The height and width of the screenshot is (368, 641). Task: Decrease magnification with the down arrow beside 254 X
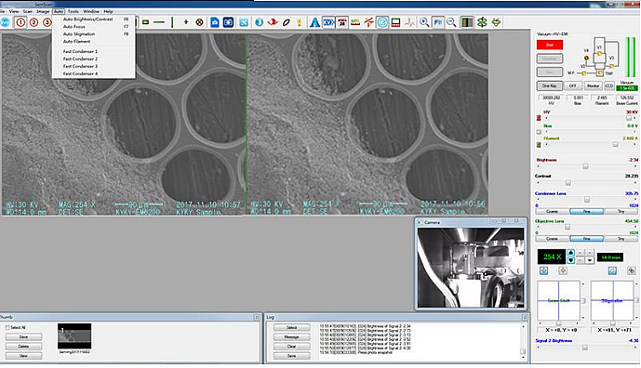(571, 260)
